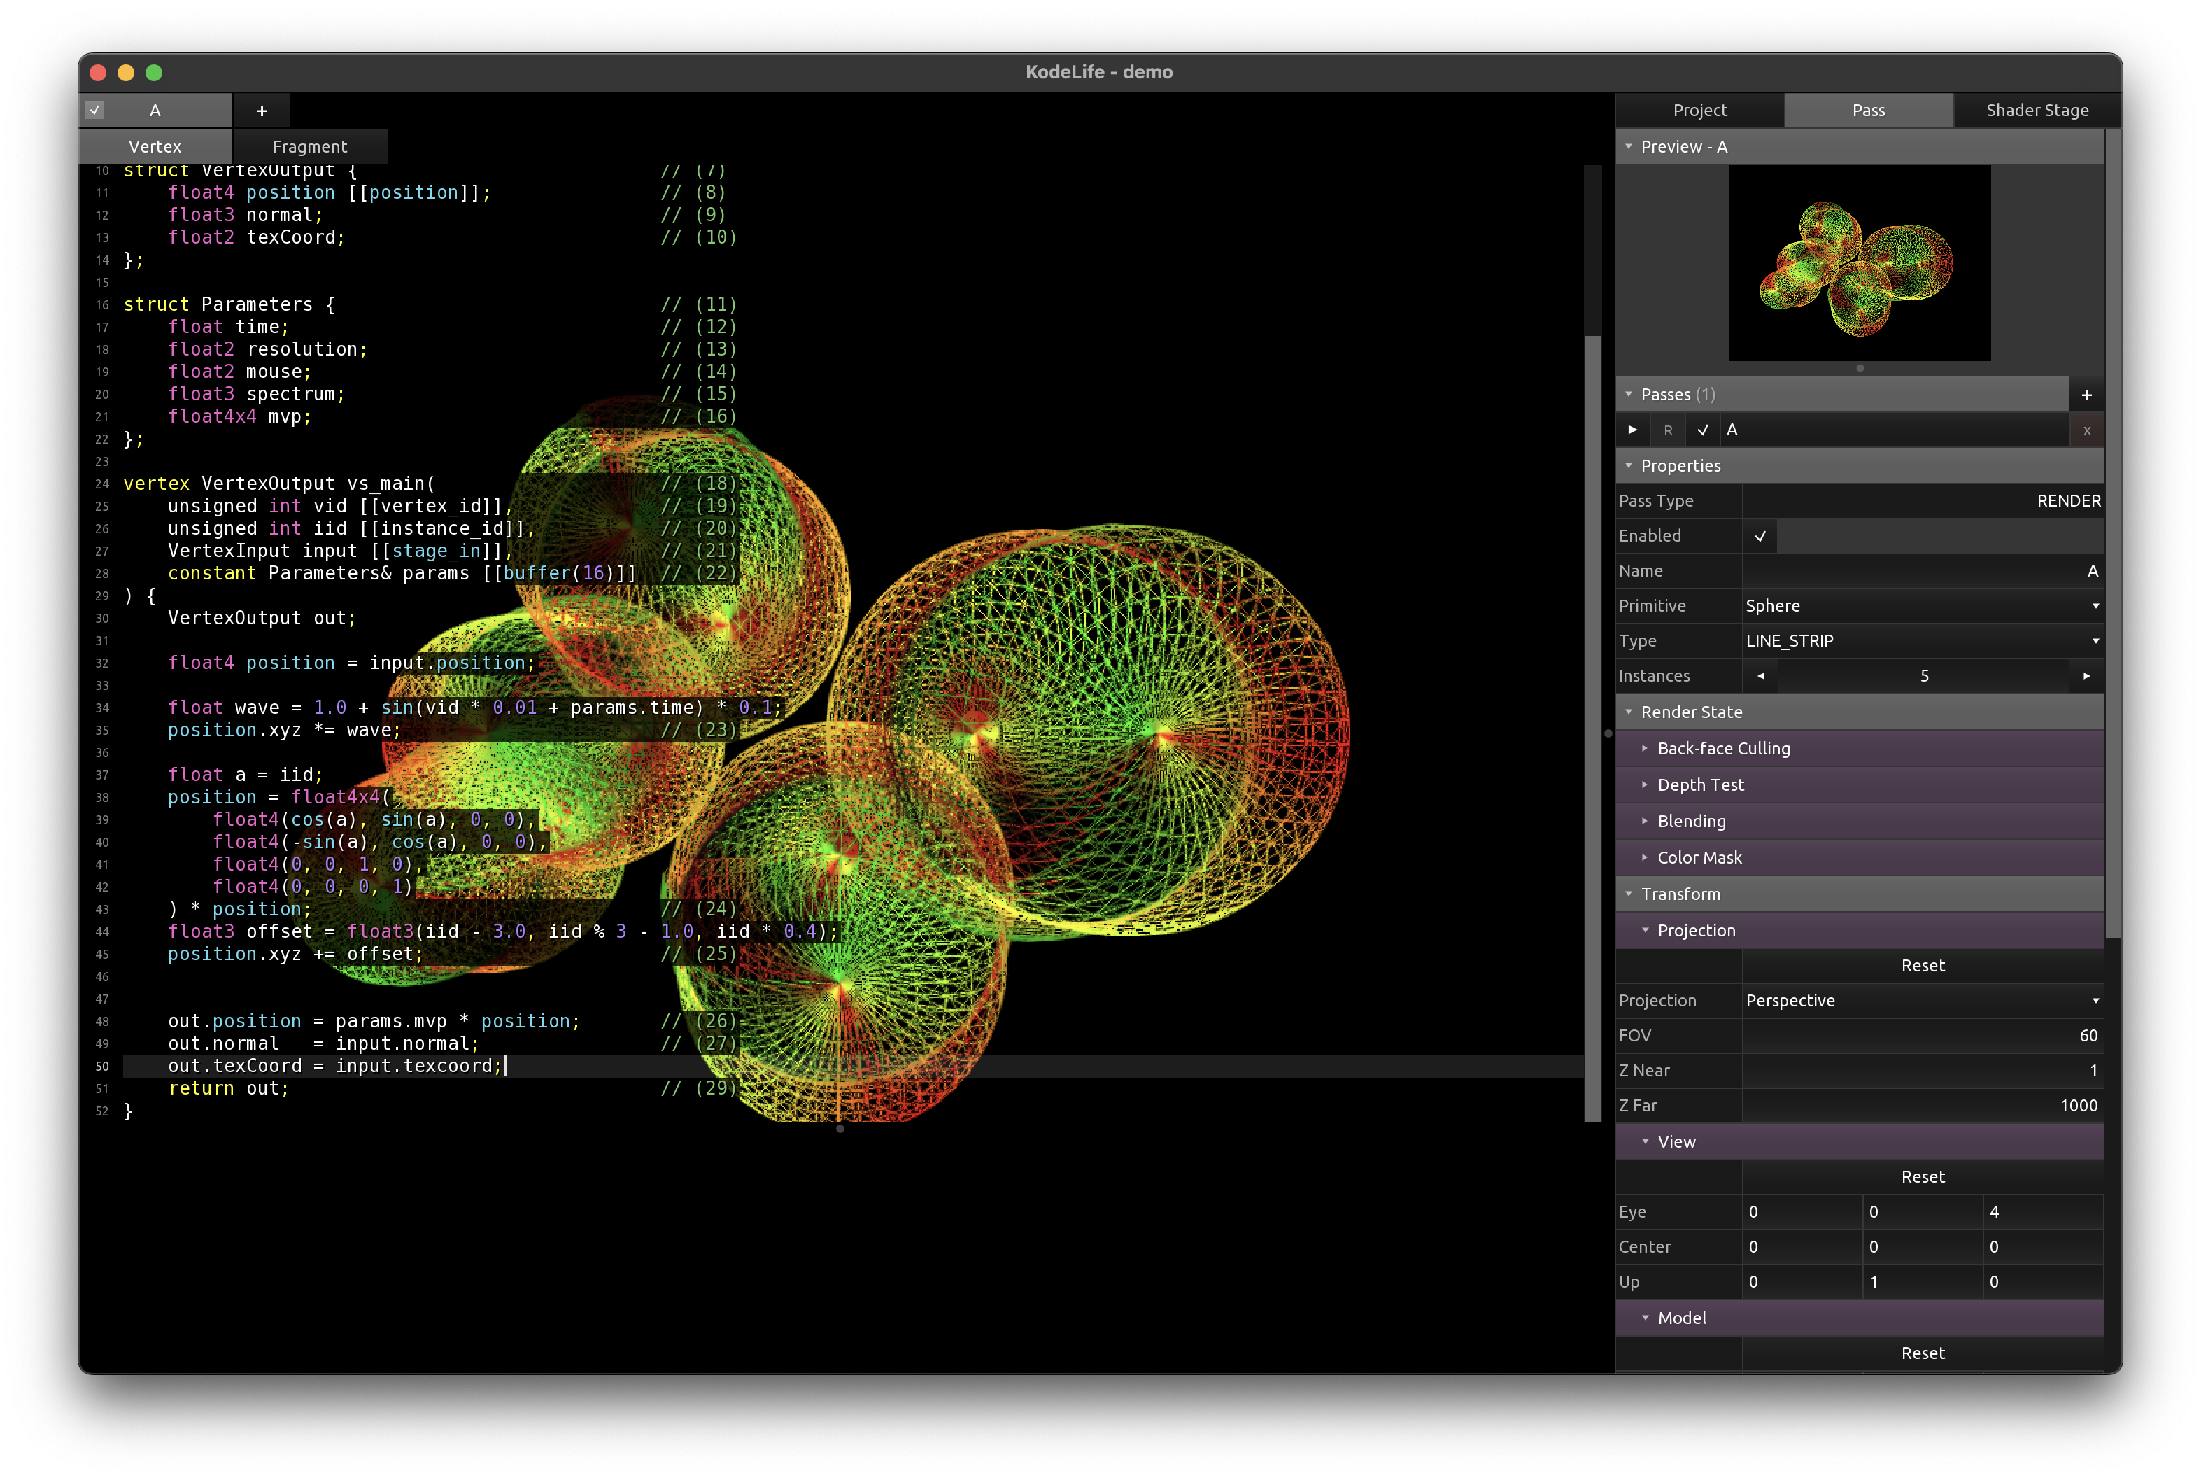2201x1478 pixels.
Task: Click the play icon in pass row A
Action: pyautogui.click(x=1632, y=430)
